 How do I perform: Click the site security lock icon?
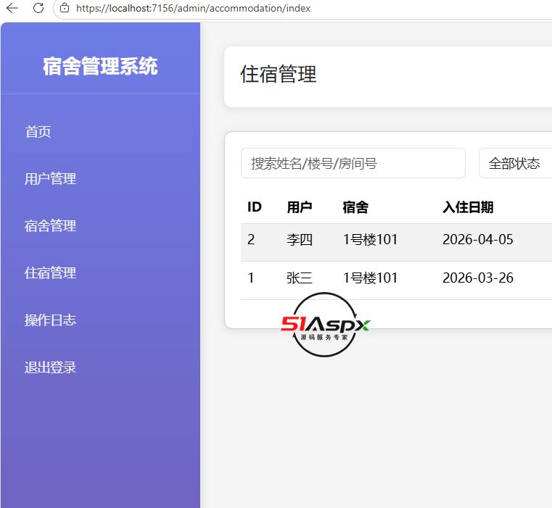[65, 8]
